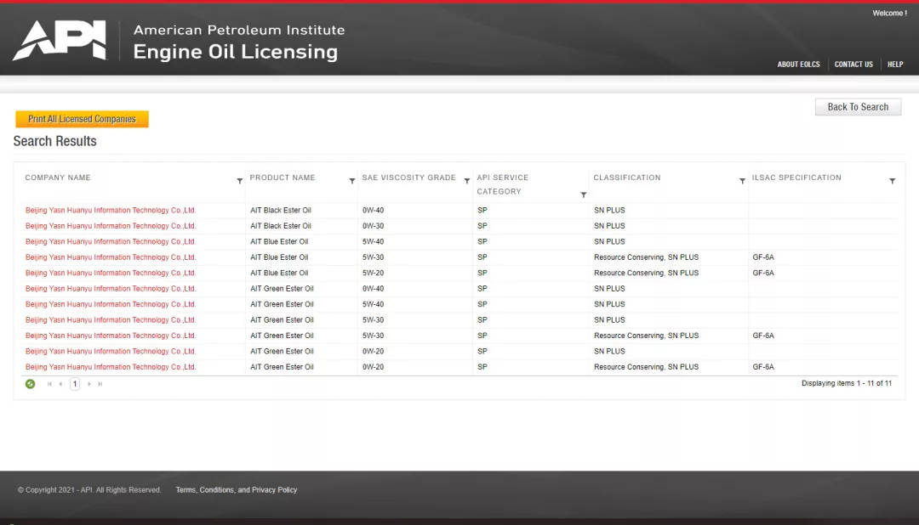Viewport: 919px width, 525px height.
Task: Open company link for AIT Black Ester Oil 0W-40
Action: point(111,211)
